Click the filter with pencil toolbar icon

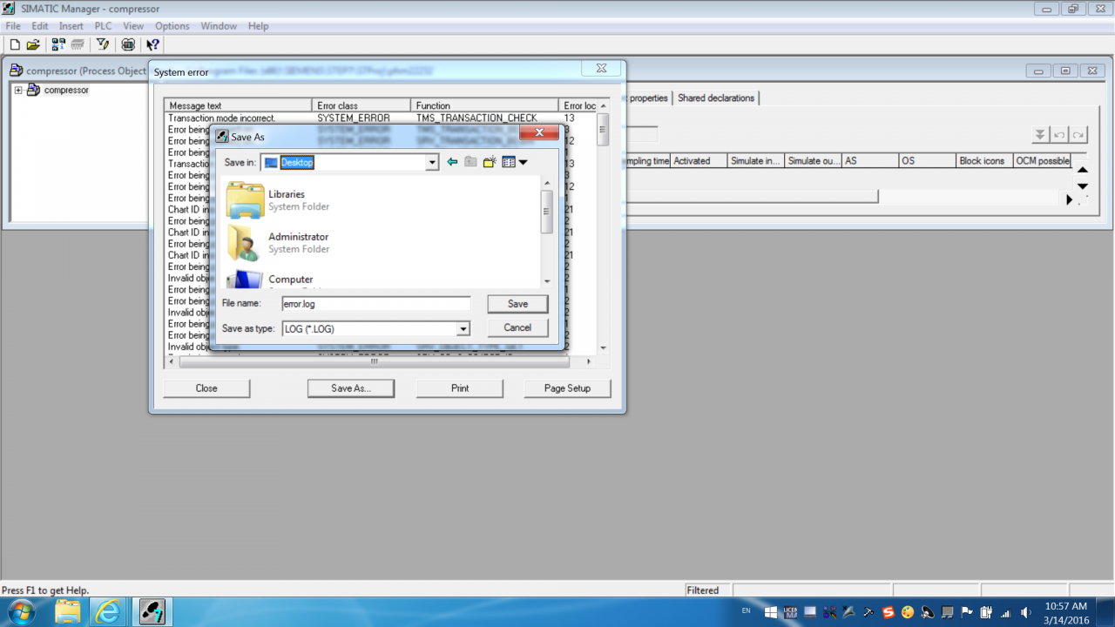pos(103,44)
